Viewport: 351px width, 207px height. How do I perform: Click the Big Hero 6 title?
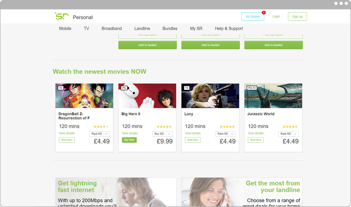click(x=131, y=114)
